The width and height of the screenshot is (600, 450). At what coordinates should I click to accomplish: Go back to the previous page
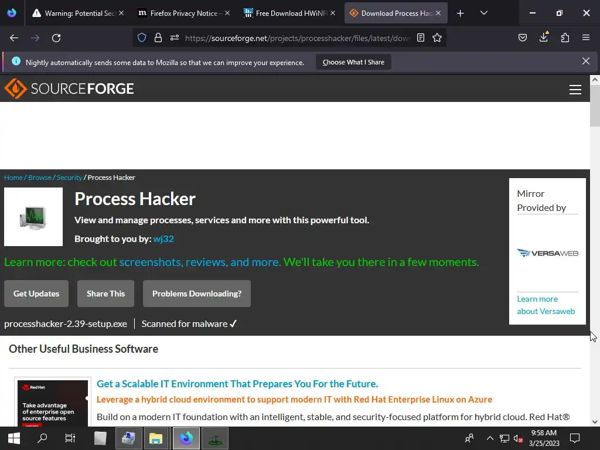[x=14, y=38]
